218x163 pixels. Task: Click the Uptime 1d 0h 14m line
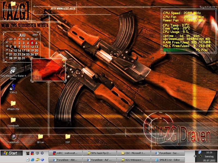point(181,36)
